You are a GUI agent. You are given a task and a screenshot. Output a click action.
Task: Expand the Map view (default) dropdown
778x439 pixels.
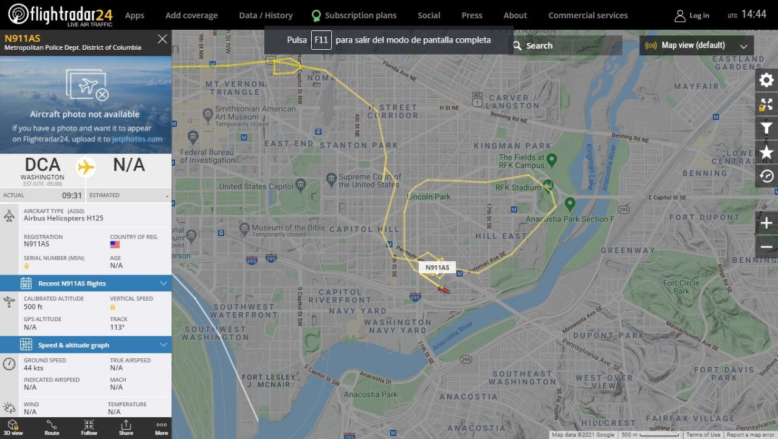pyautogui.click(x=697, y=46)
